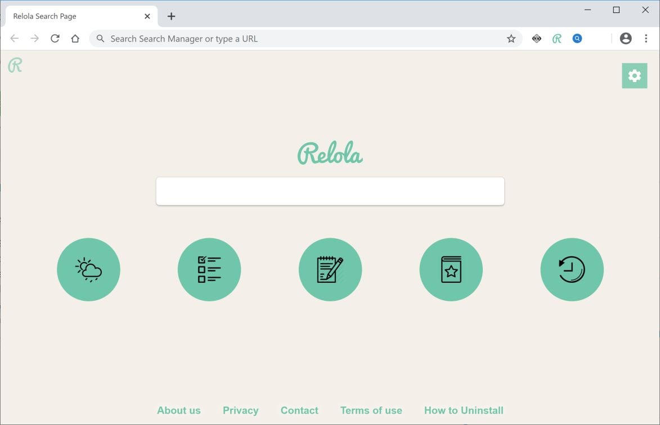Click the Relola R logo on page
The width and height of the screenshot is (660, 425).
click(x=15, y=65)
